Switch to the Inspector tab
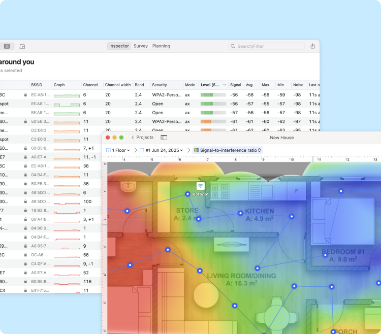Screen dimensions: 381x334 pos(119,46)
